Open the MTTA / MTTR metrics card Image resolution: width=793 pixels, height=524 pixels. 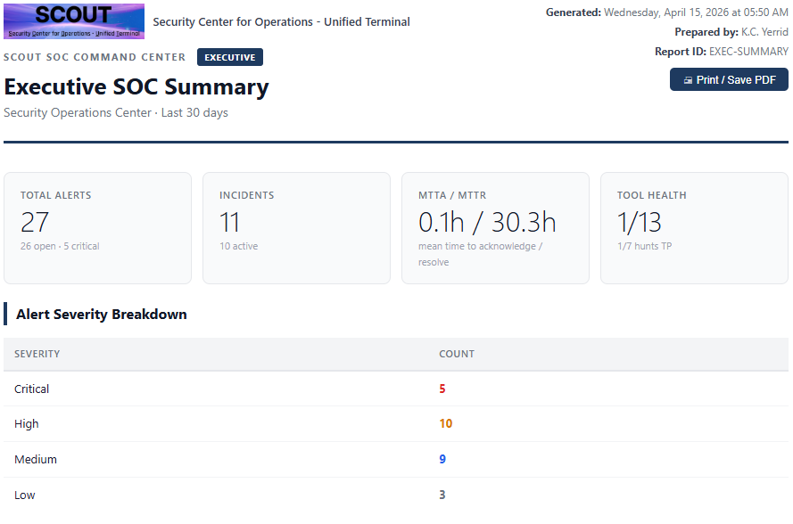coord(495,228)
